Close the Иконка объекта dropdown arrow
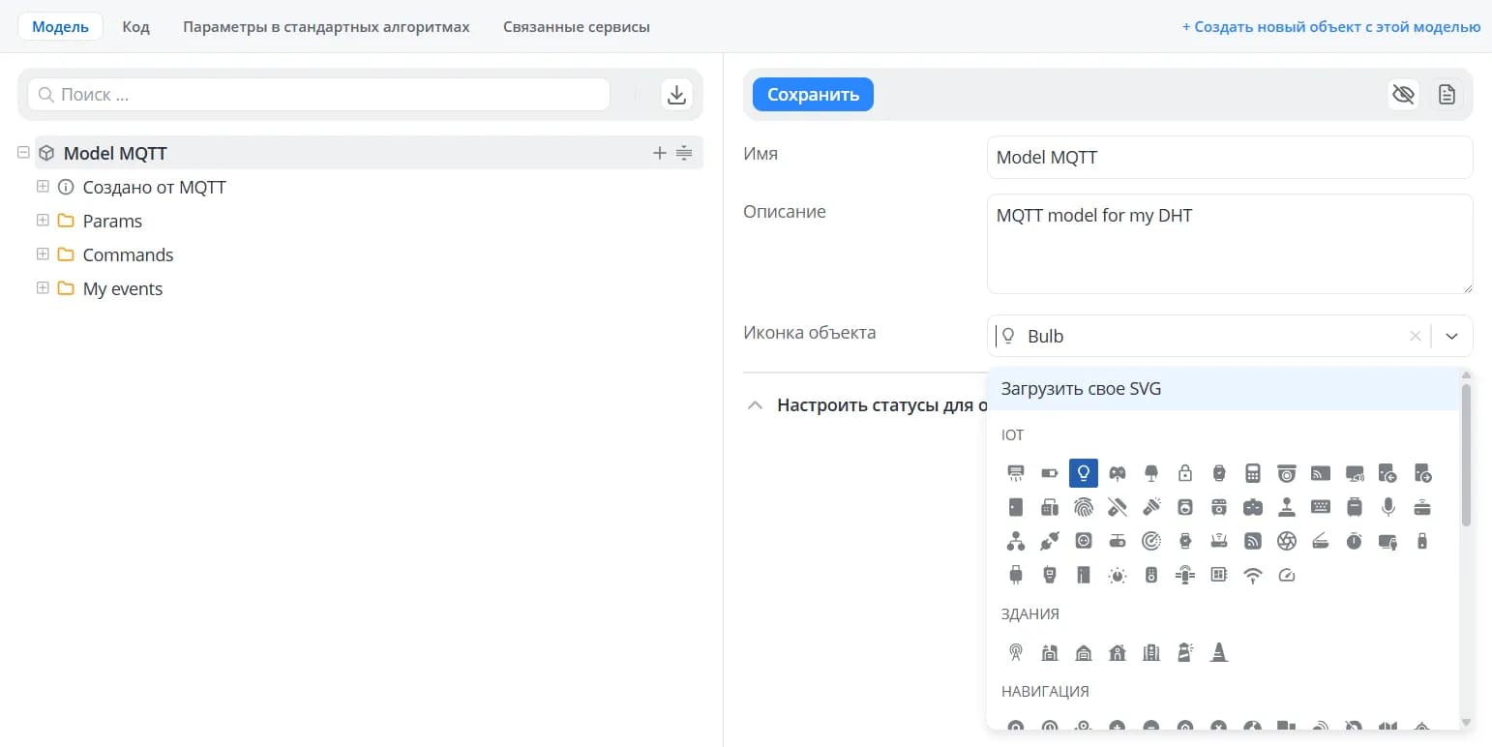Image resolution: width=1492 pixels, height=747 pixels. coord(1451,336)
